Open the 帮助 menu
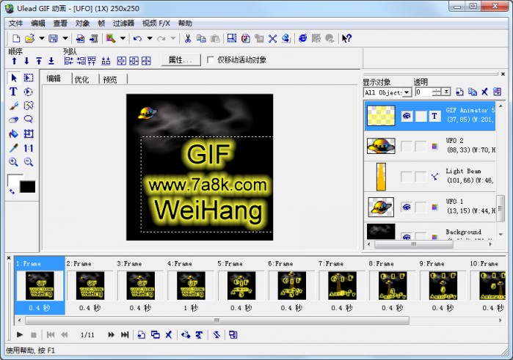Viewport: 513px width, 360px height. (x=185, y=23)
